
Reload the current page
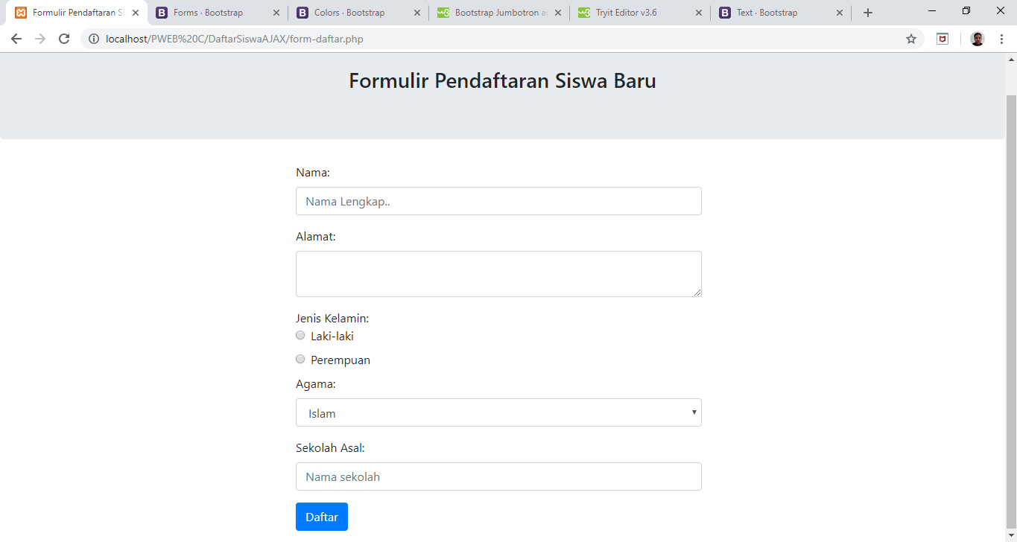point(64,39)
